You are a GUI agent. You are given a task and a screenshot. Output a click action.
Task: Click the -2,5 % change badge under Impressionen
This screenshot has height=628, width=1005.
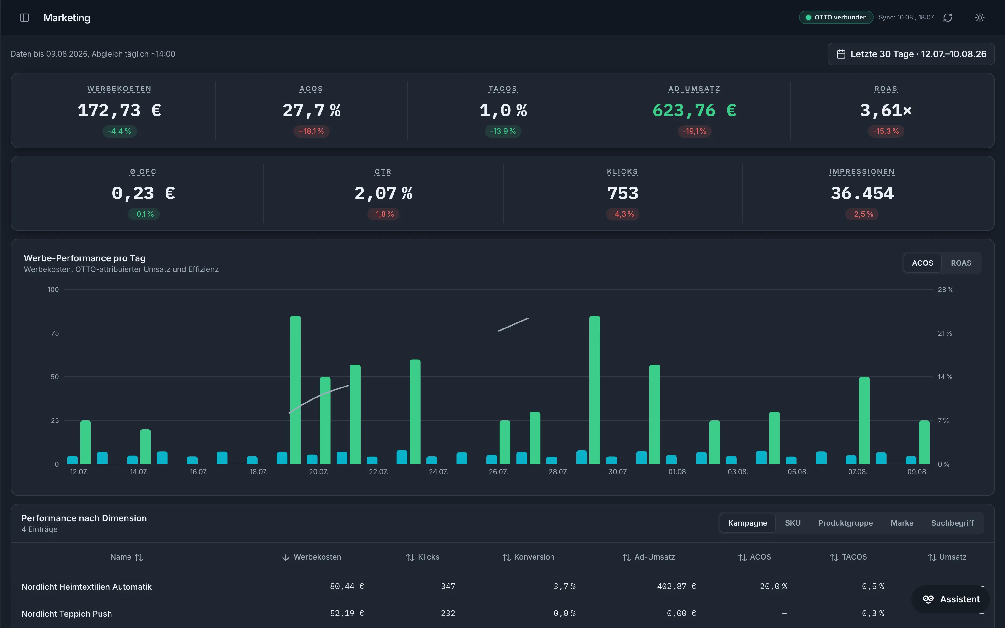pos(862,214)
